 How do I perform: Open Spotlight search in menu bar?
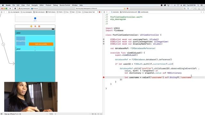coord(198,5)
